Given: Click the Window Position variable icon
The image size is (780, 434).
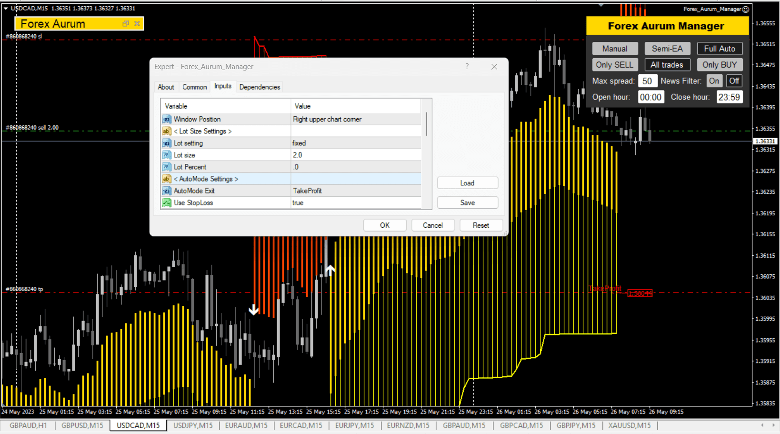Looking at the screenshot, I should [x=166, y=120].
